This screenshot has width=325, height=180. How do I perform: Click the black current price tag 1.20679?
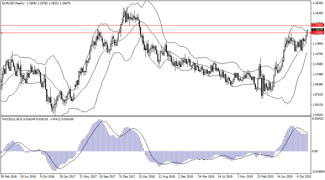pyautogui.click(x=318, y=30)
